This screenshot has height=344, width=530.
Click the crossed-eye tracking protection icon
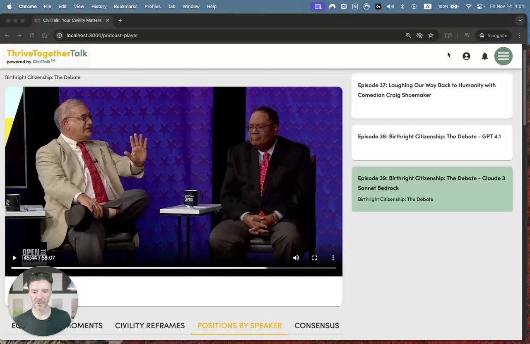pos(419,36)
